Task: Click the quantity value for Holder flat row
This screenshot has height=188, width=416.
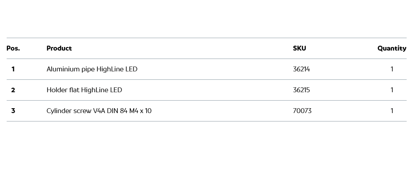Action: [x=392, y=90]
